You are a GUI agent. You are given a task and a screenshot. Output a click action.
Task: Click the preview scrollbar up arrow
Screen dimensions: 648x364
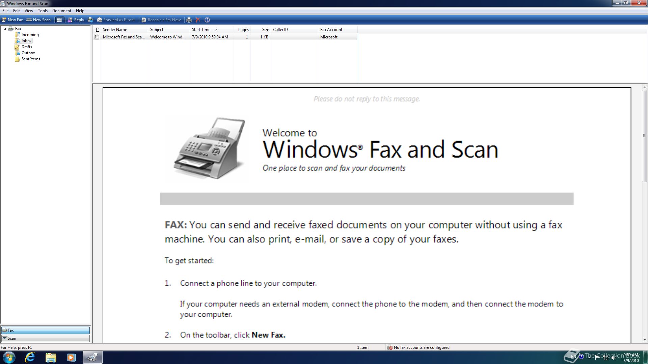tap(644, 87)
